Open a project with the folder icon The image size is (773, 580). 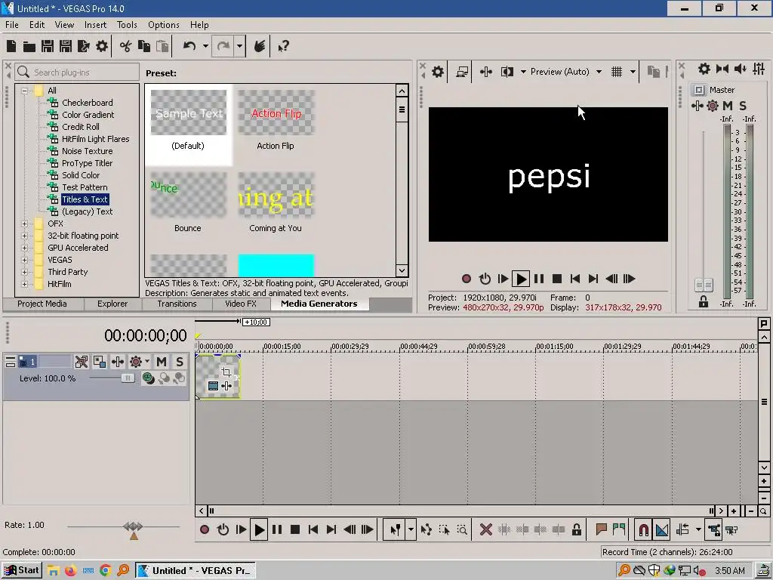click(x=29, y=46)
